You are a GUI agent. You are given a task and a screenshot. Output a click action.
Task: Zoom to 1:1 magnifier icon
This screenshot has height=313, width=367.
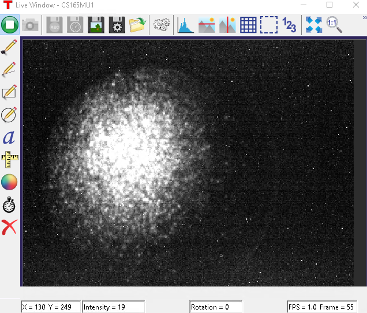click(334, 25)
